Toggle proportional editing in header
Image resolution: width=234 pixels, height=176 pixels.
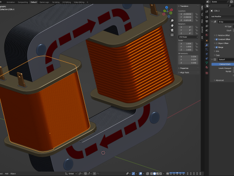tap(95, 174)
